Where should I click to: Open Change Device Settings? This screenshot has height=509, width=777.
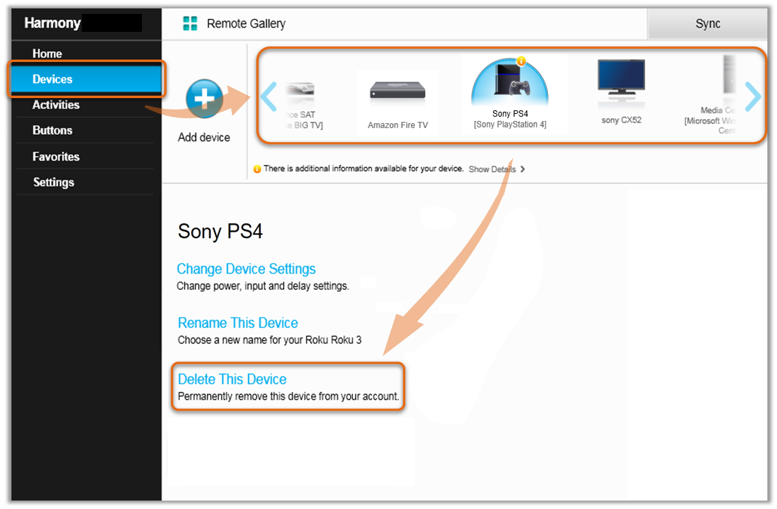(246, 269)
